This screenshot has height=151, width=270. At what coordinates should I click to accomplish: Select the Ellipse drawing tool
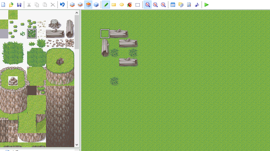pos(121,5)
